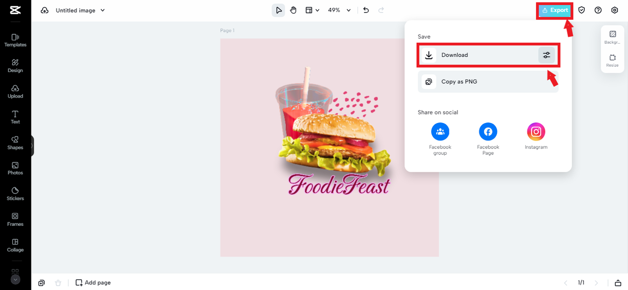Open the Shapes panel

point(15,143)
